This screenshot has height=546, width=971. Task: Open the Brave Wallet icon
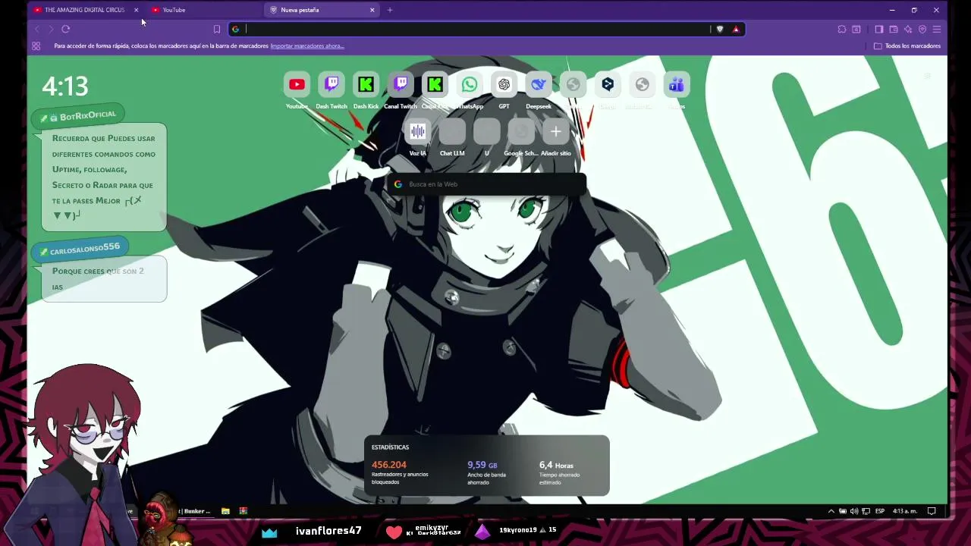tap(894, 29)
